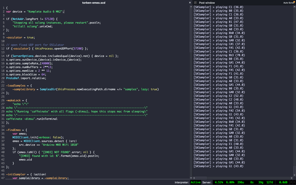
Task: Click the 127d SynthDefs count
Action: coord(270,182)
